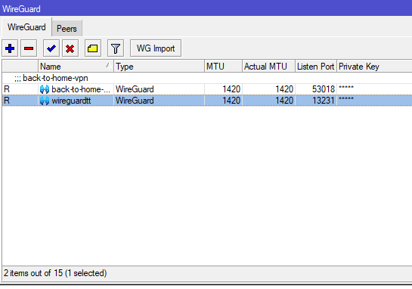Click hidden private key of wireguardtt
The height and width of the screenshot is (289, 412).
point(346,99)
